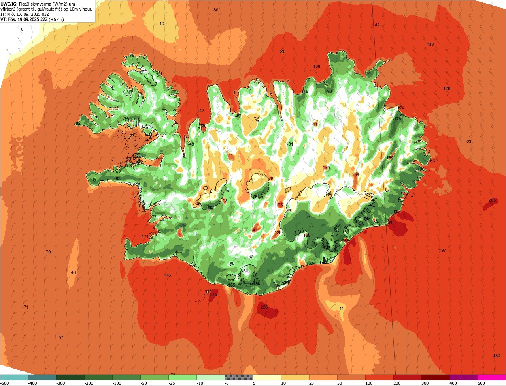
Task: Select the map value '53' off the north coast
Action: pos(282,51)
